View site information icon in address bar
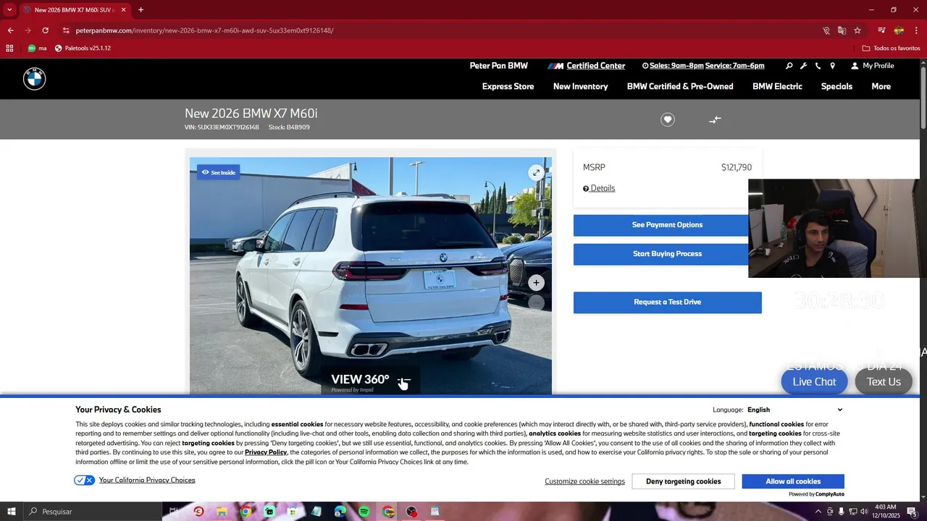This screenshot has height=521, width=927. (66, 30)
